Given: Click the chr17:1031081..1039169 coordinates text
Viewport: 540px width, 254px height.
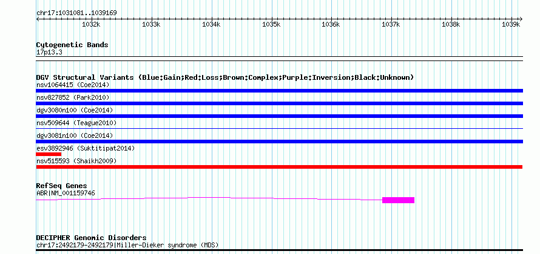Looking at the screenshot, I should tap(76, 13).
